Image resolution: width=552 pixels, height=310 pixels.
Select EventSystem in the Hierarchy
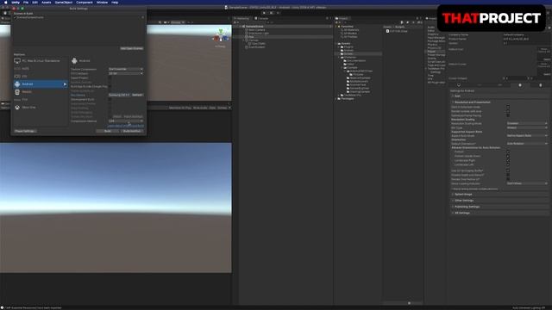[x=256, y=46]
